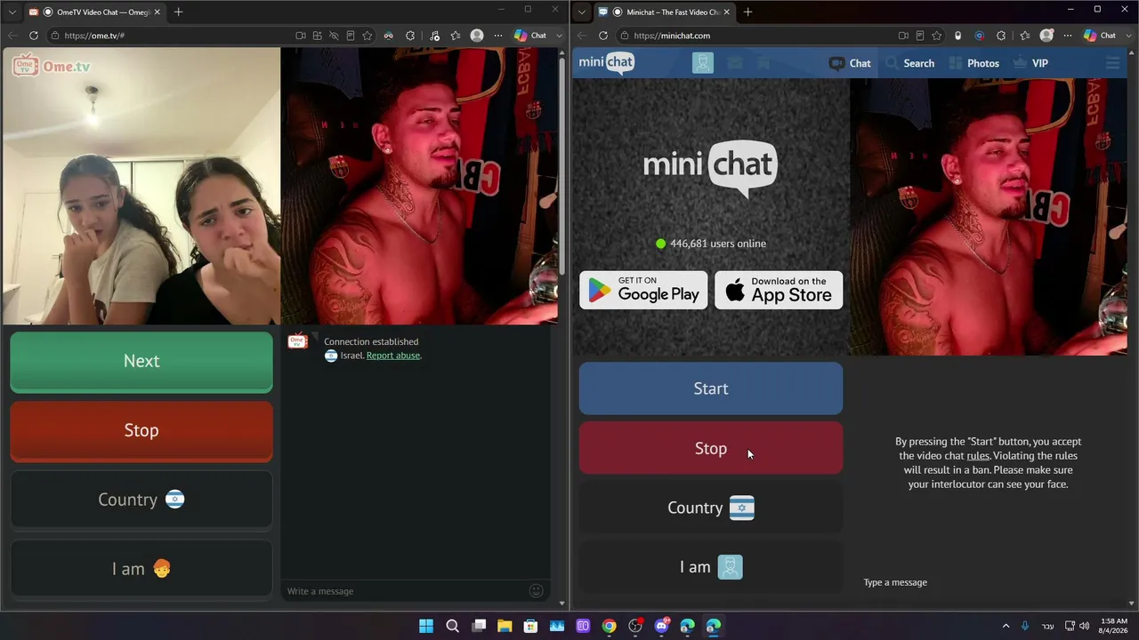Click Get it on Google Play badge
The image size is (1139, 640).
(x=643, y=290)
